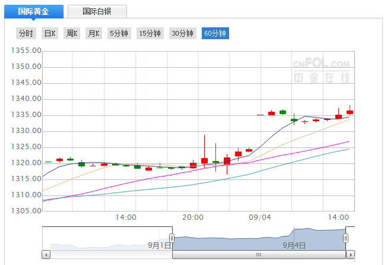Click the horizontal scrollbar thumb
The image size is (384, 265).
point(259,255)
